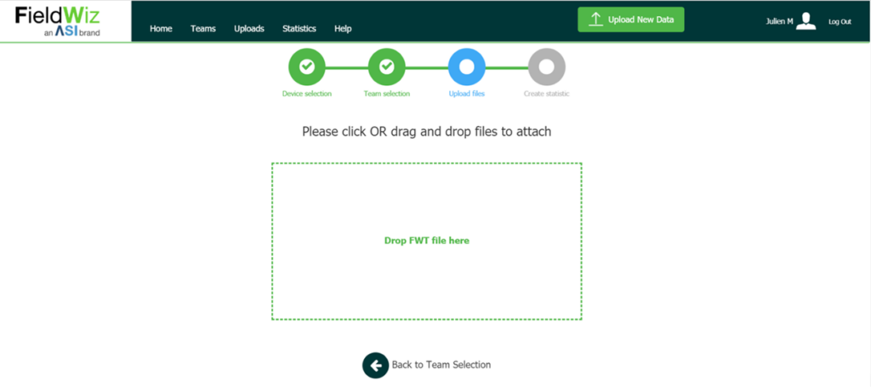871x387 pixels.
Task: Log Out of the account
Action: point(840,21)
